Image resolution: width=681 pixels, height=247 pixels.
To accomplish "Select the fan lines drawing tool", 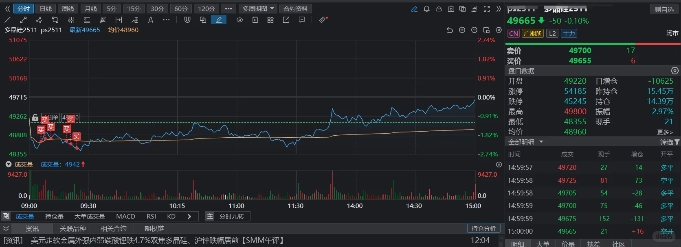I will tap(103, 19).
